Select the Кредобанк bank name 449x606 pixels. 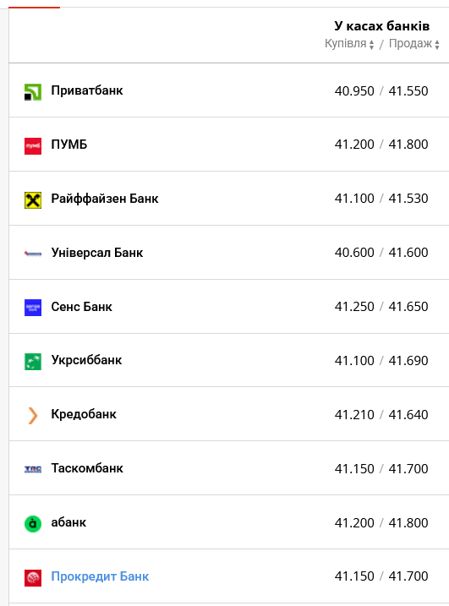pyautogui.click(x=84, y=414)
